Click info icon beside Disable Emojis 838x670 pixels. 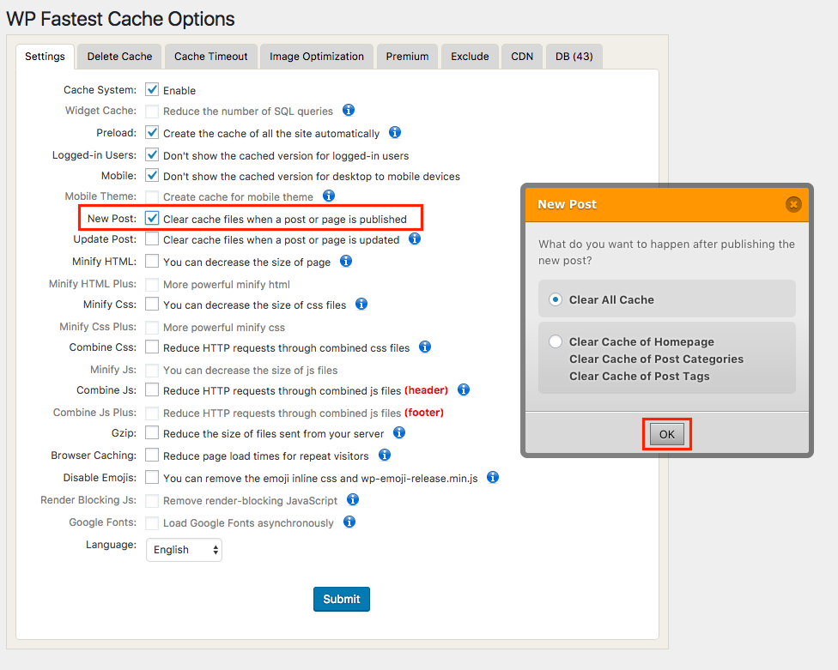tap(493, 477)
